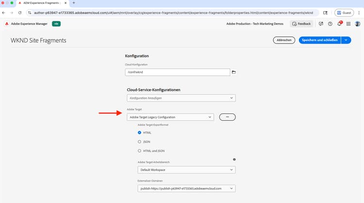Screen dimensions: 364x203
Task: Open the solutions grid switcher icon
Action: tap(348, 24)
